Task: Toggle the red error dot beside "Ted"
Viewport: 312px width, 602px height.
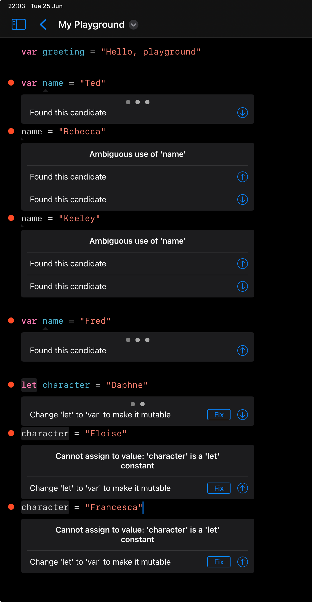Action: [11, 83]
